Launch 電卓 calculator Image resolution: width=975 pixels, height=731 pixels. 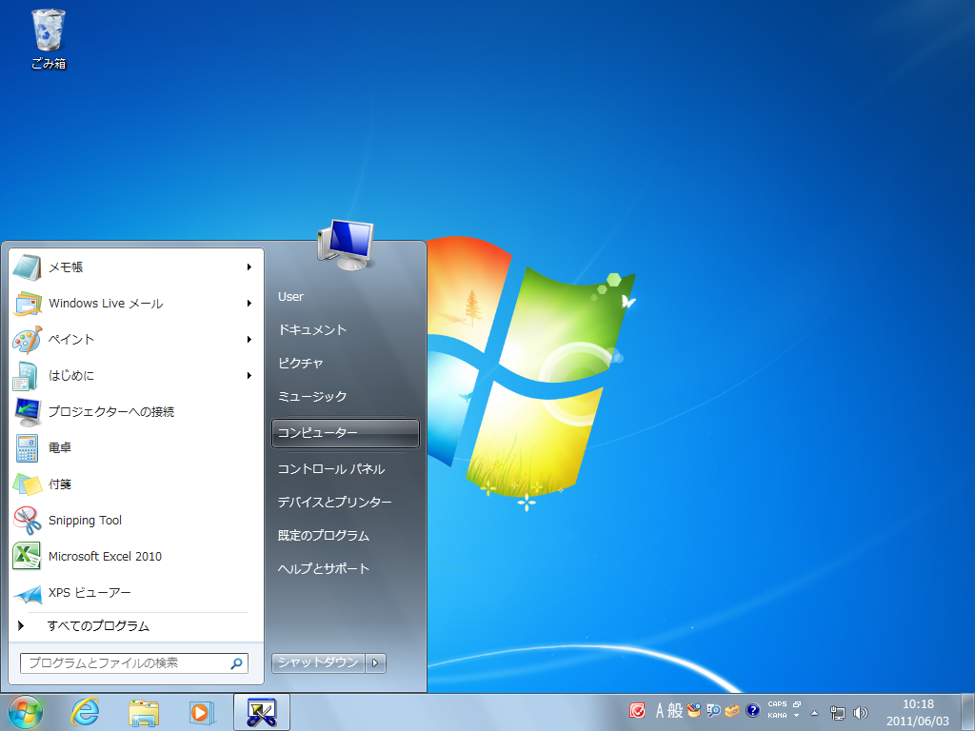137,447
